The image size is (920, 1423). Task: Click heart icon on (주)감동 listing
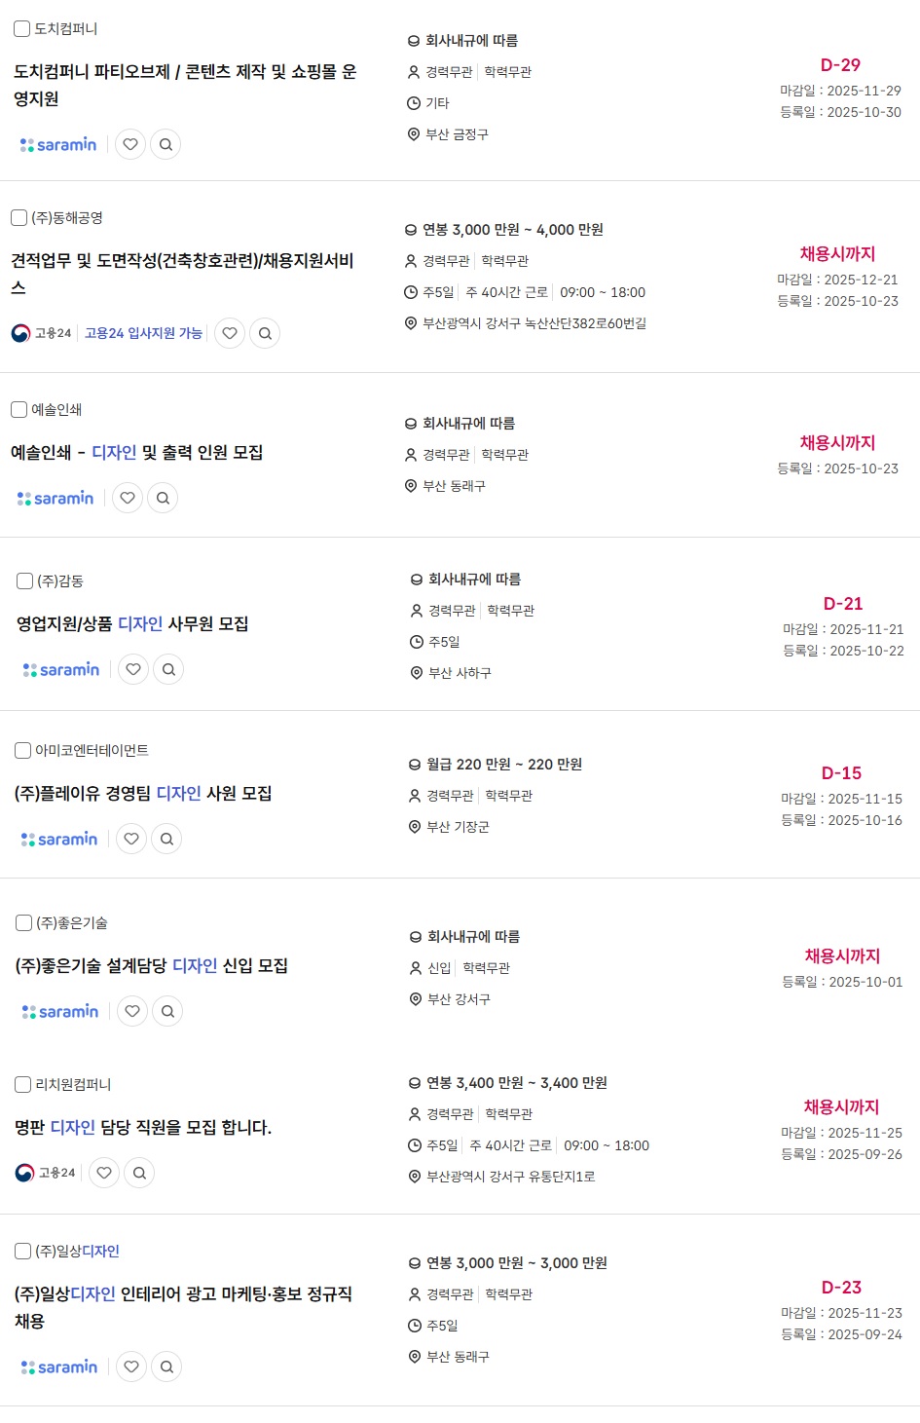pyautogui.click(x=133, y=669)
